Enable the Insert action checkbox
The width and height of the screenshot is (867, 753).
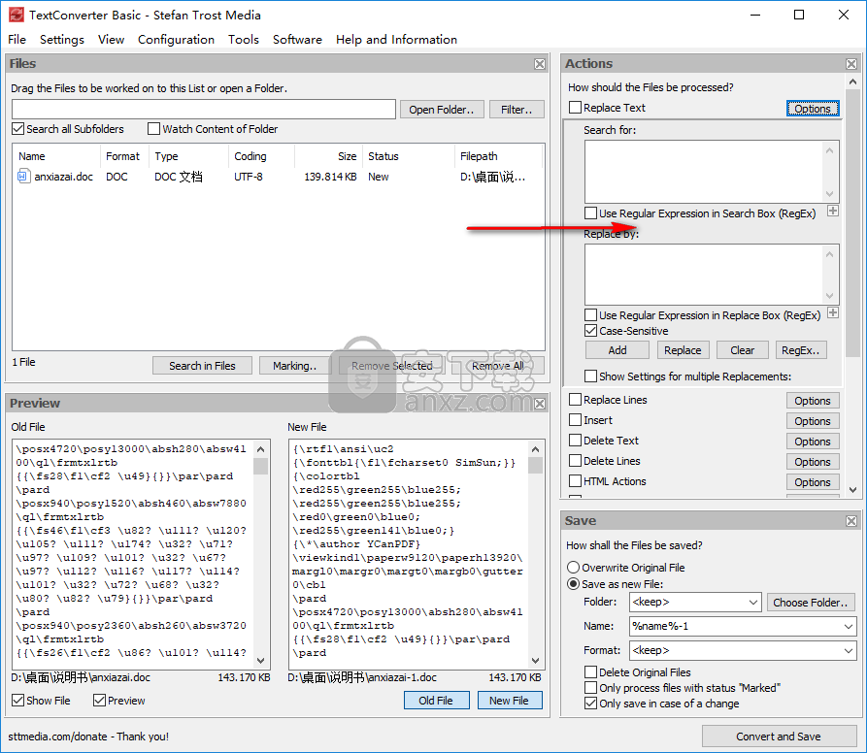(x=575, y=420)
